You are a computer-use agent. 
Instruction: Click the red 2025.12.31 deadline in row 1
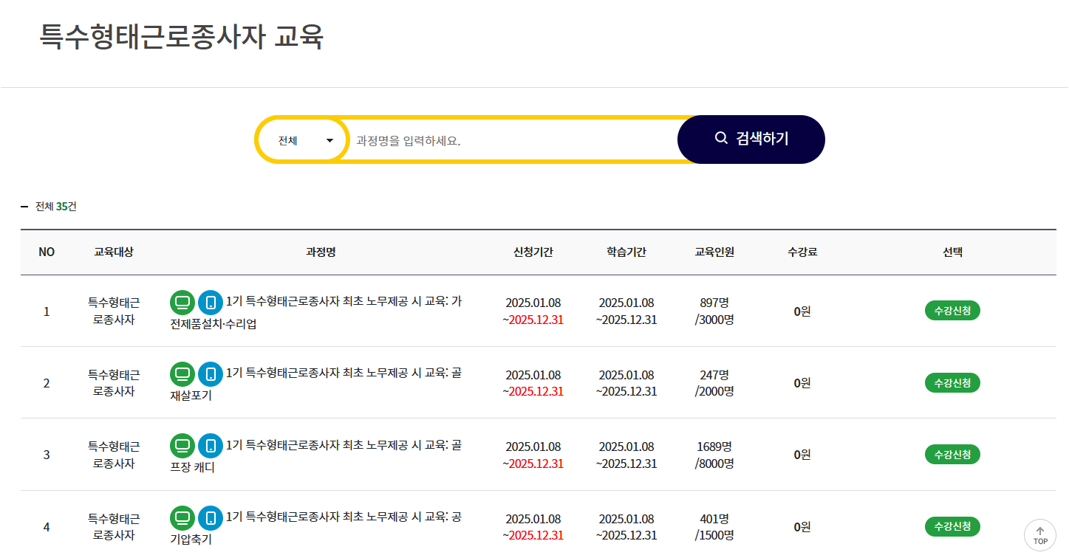(536, 320)
